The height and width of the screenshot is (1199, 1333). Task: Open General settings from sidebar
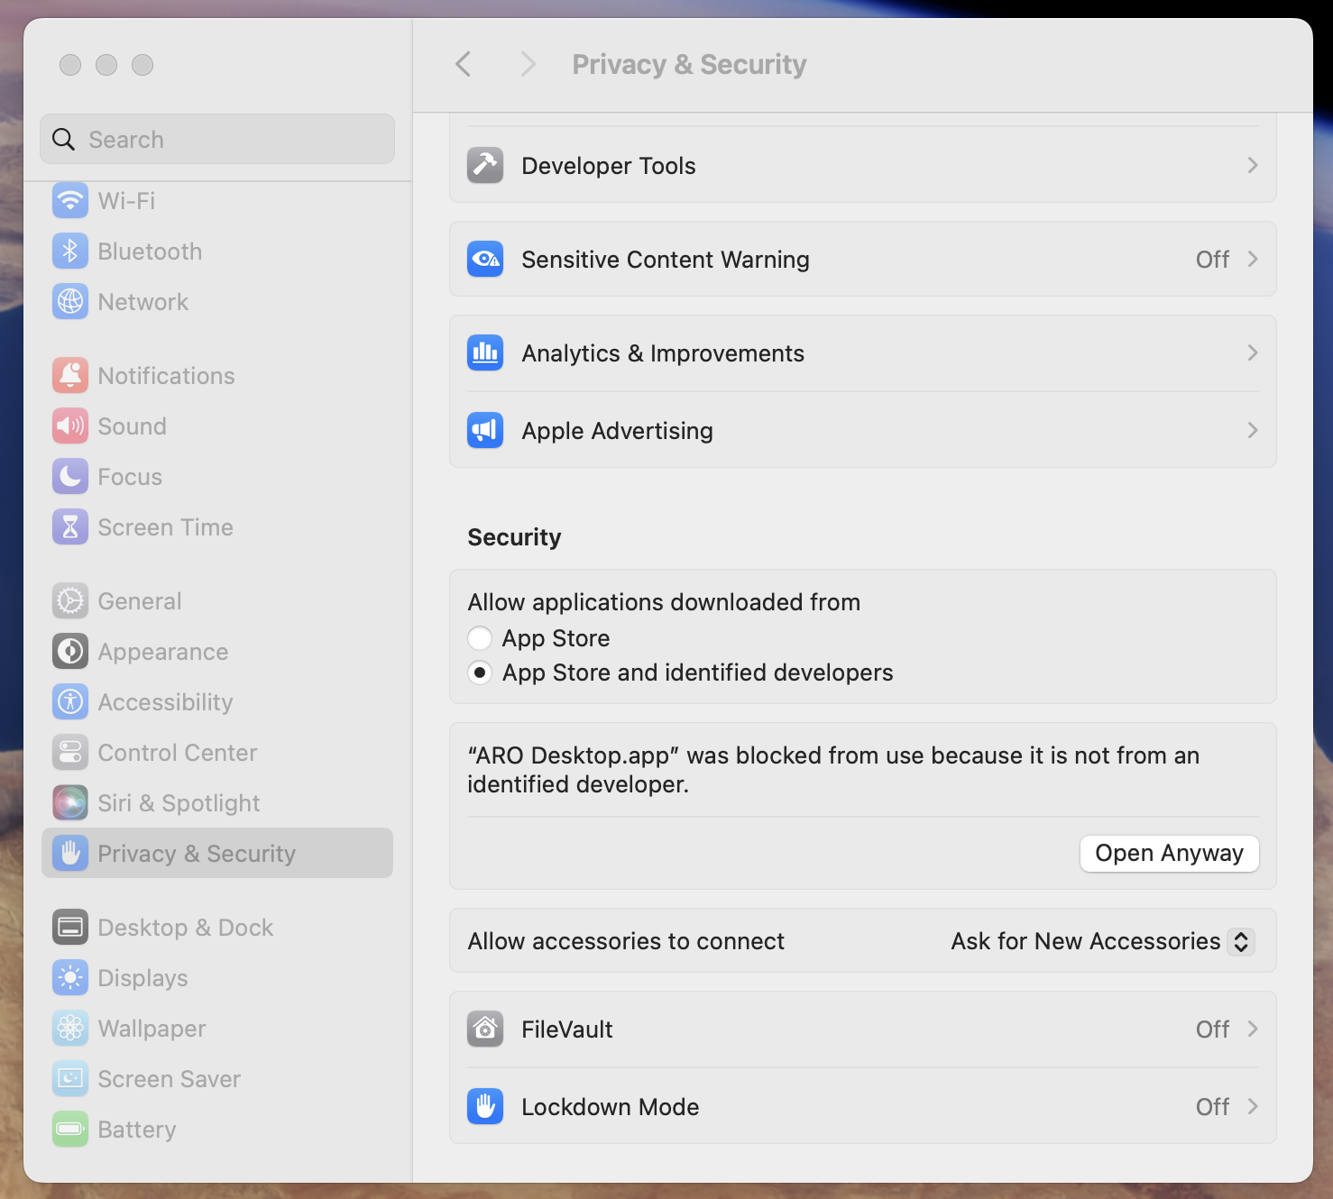point(140,600)
